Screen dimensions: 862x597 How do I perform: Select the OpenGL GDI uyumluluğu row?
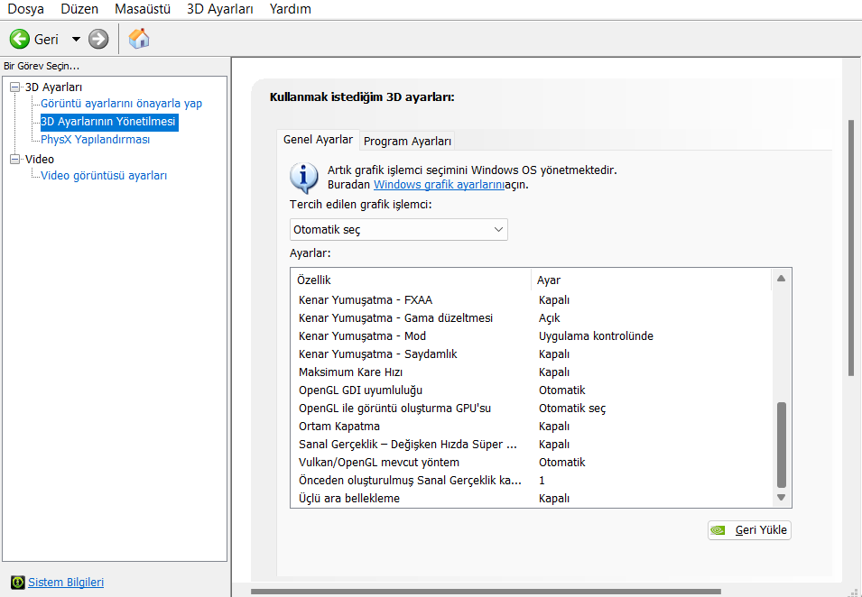pyautogui.click(x=531, y=390)
